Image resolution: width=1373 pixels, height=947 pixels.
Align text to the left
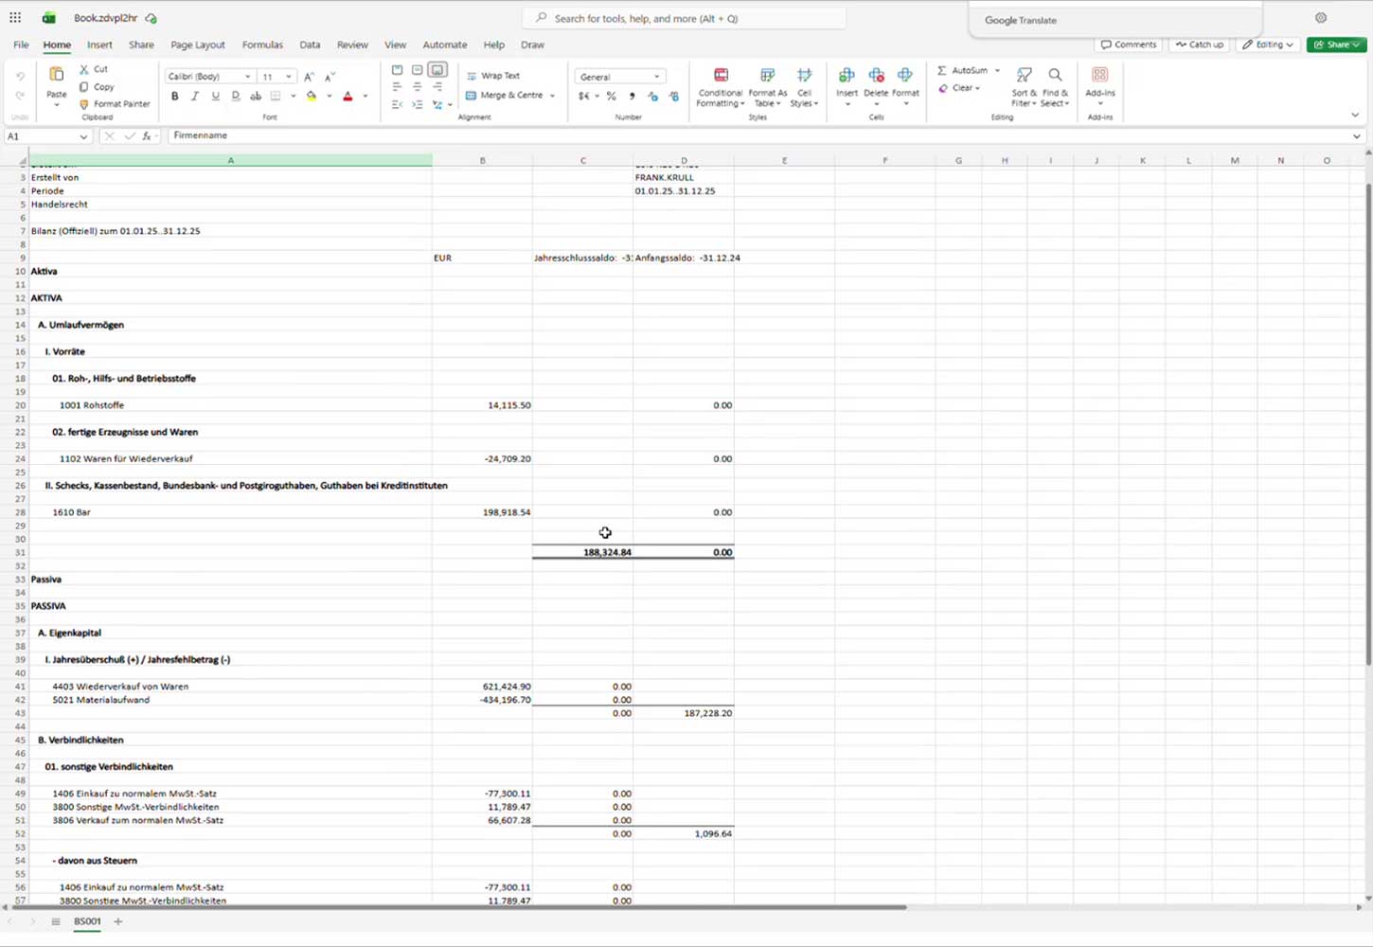pos(397,87)
